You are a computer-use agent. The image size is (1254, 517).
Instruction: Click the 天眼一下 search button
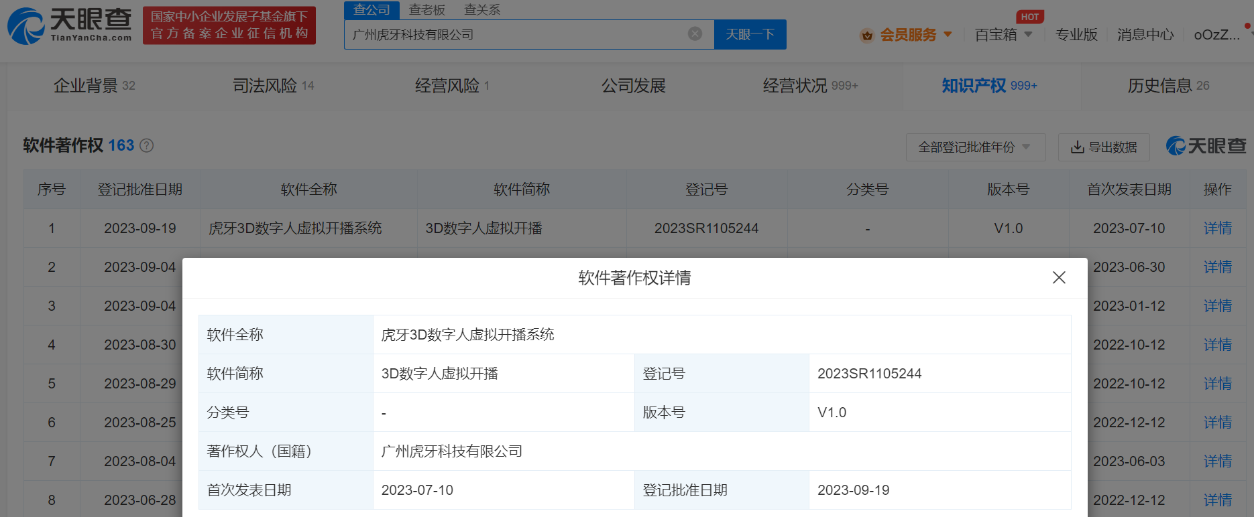[750, 34]
